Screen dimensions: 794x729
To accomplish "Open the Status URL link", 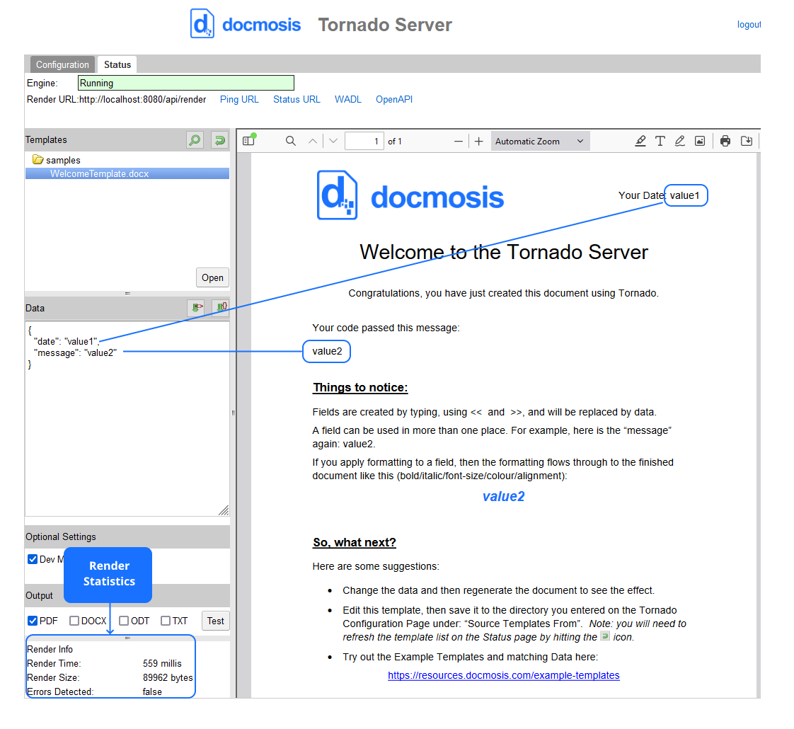I will click(x=297, y=99).
